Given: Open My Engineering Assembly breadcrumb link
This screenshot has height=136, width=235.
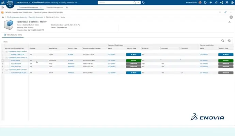Looking at the screenshot, I should click(25, 17).
